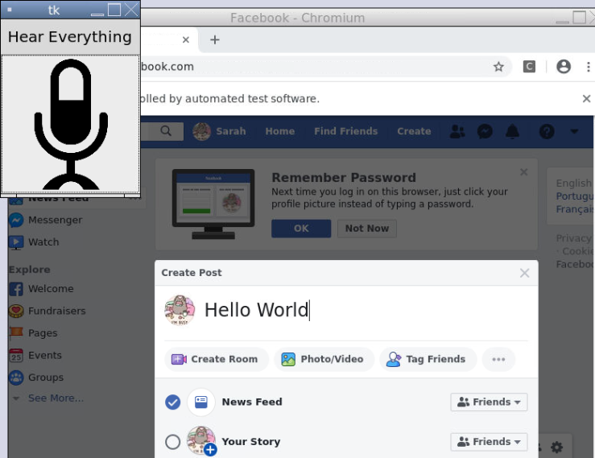Toggle the News Feed checkmark
Screen dimensions: 595x458
pos(172,402)
